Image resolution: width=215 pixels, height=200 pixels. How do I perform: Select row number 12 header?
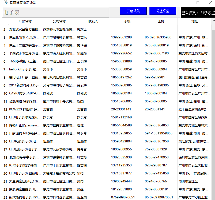pos(5,109)
